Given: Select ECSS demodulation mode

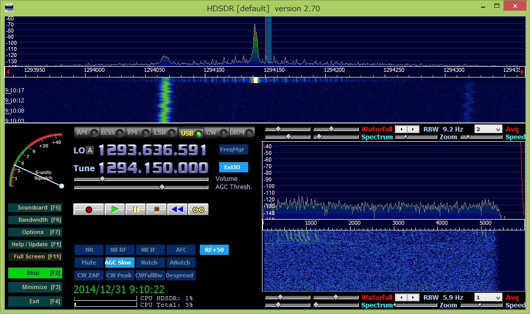Looking at the screenshot, I should pos(112,133).
